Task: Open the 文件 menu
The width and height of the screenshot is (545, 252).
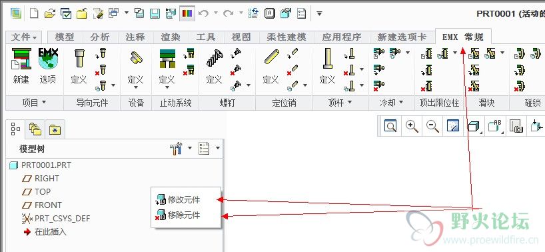Action: pos(23,37)
